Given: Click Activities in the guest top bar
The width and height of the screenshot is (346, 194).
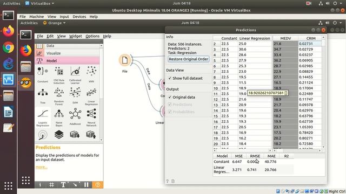Looking at the screenshot, I should coord(29,23).
